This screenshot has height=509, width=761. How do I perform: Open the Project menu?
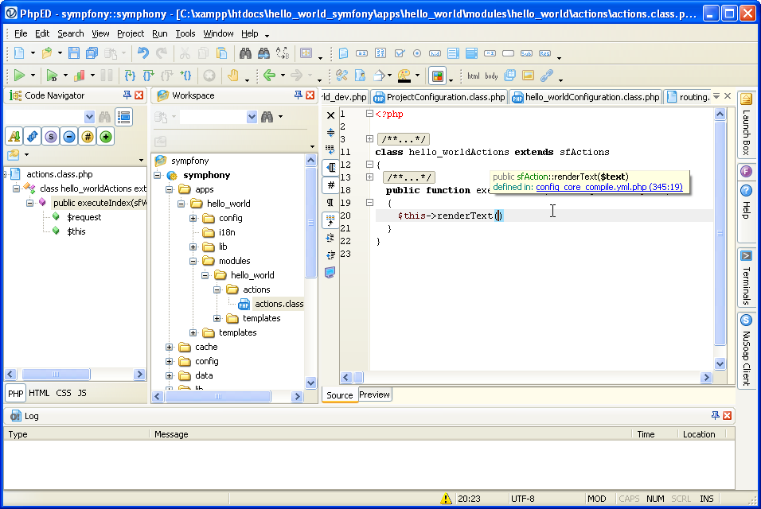131,33
